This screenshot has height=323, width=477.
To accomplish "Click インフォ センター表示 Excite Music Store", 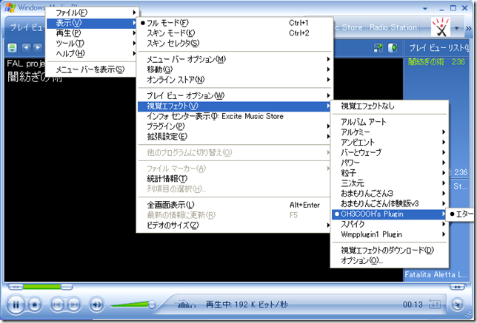I will pos(234,116).
